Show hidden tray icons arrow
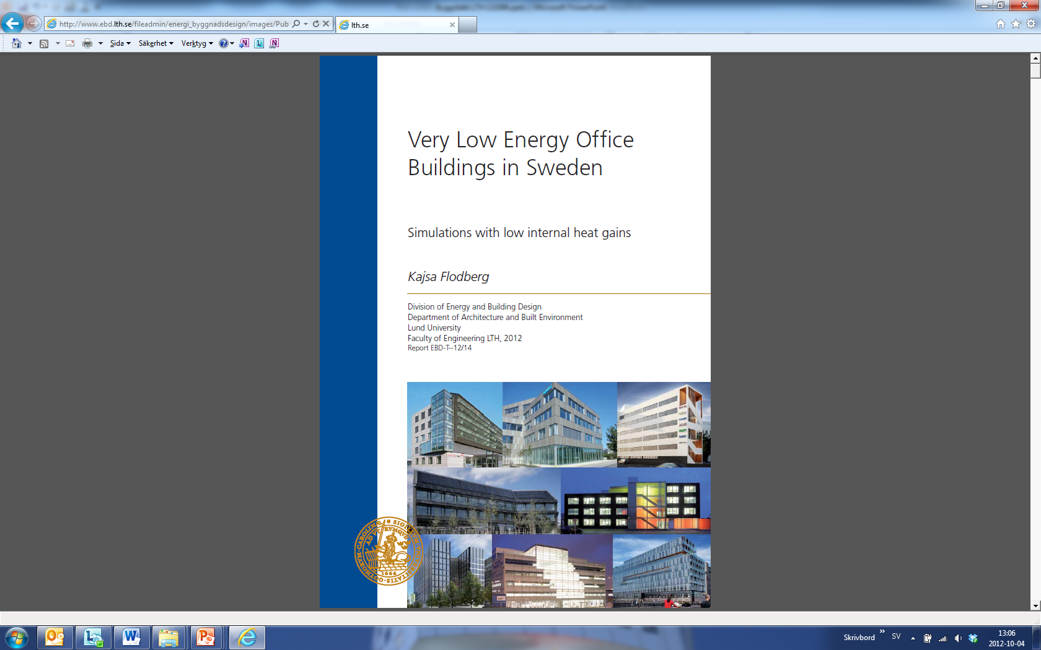The height and width of the screenshot is (650, 1041). [x=913, y=638]
